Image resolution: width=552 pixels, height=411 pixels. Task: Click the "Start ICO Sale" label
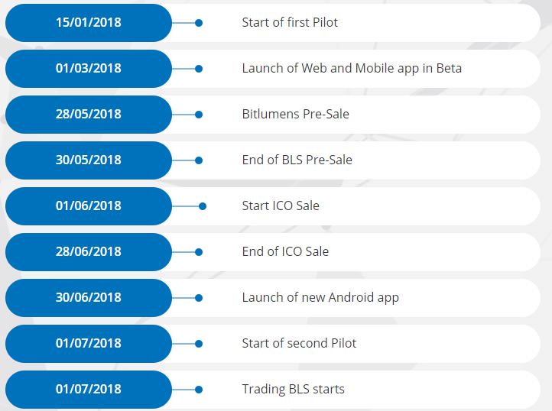coord(281,206)
